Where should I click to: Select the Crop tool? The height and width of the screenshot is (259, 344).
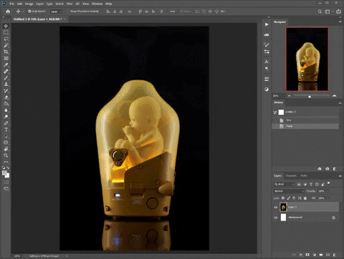click(6, 52)
